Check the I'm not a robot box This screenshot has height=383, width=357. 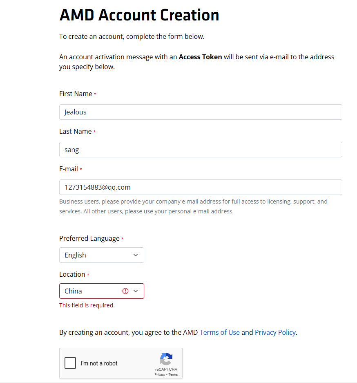70,363
